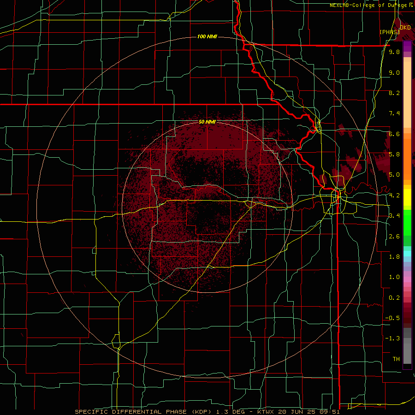Pick the bright green segment of color bar
Image resolution: width=415 pixels, height=415 pixels.
407,223
